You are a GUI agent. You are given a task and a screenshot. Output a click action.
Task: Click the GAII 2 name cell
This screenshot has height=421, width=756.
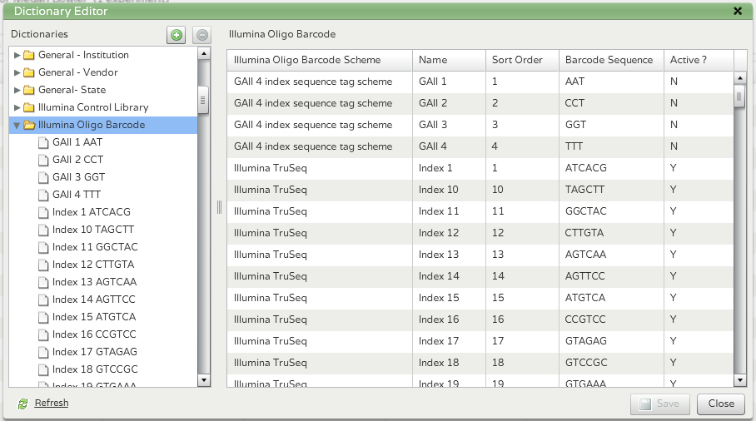pyautogui.click(x=449, y=103)
